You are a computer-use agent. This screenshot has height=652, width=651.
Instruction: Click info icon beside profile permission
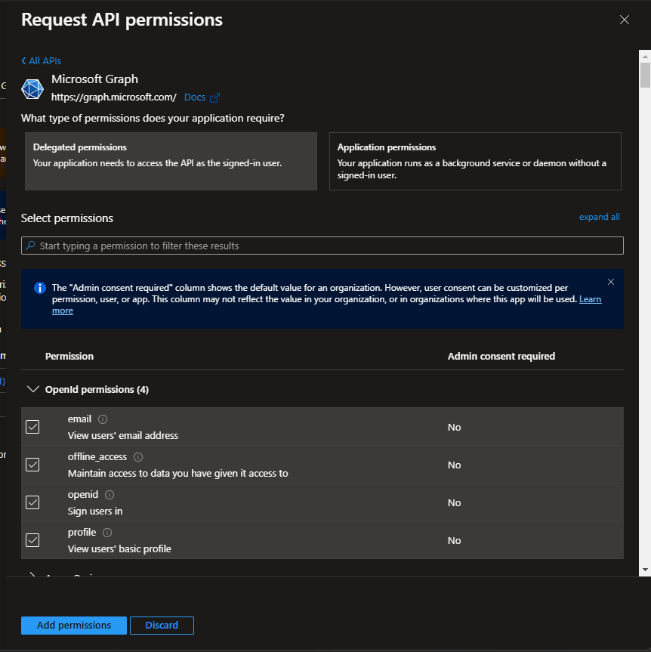click(x=107, y=533)
